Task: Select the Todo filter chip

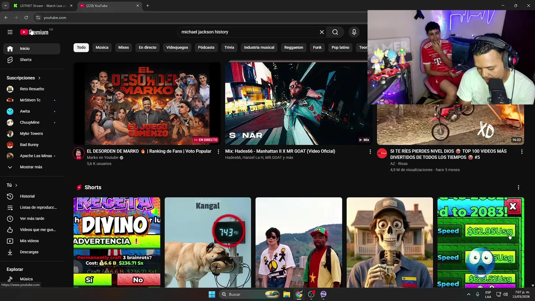Action: pos(81,48)
